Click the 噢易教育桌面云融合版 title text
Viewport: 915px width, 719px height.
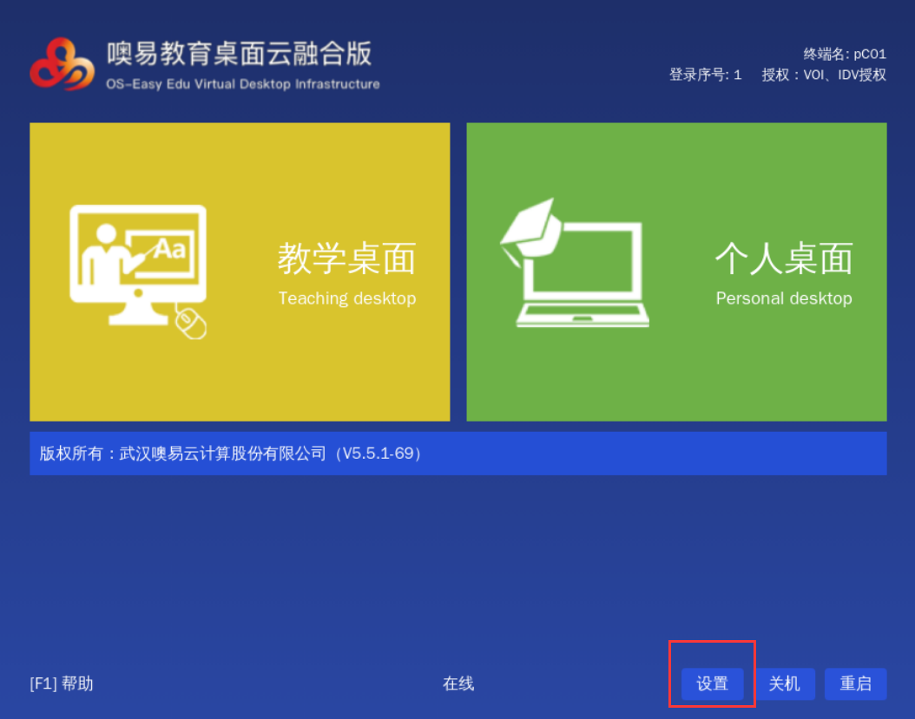tap(240, 54)
